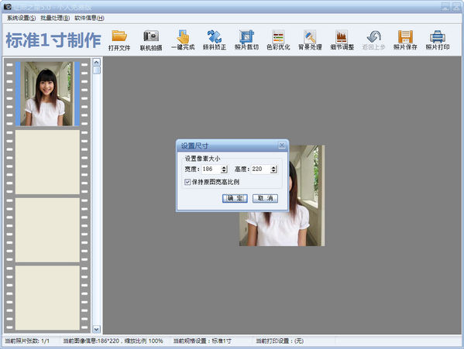Open the 软件信息(H) menu
464x349 pixels.
tap(89, 18)
